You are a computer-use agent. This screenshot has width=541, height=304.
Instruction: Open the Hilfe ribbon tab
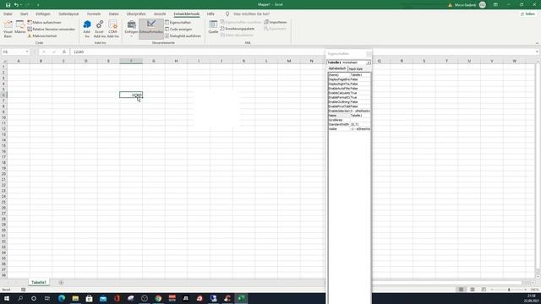[210, 14]
